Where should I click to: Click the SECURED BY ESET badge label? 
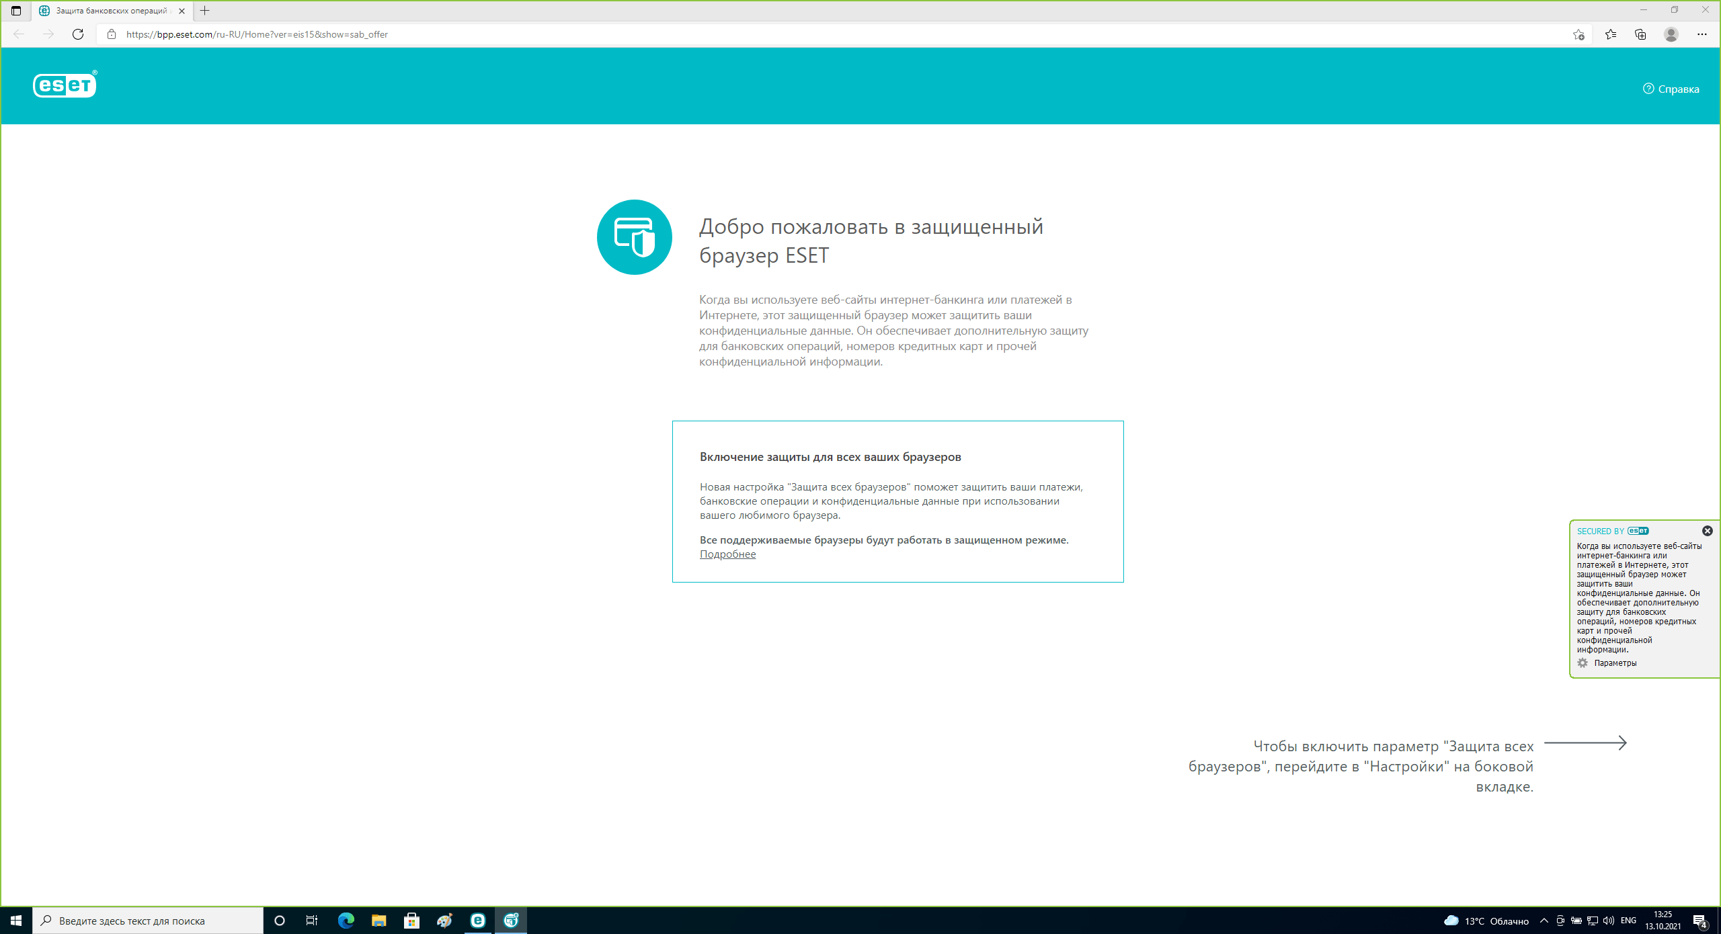click(1613, 531)
